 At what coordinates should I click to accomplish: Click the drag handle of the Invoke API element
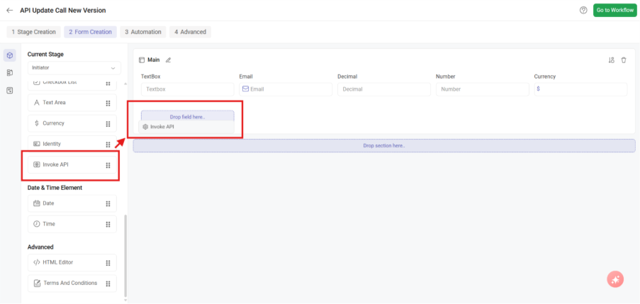click(x=108, y=165)
